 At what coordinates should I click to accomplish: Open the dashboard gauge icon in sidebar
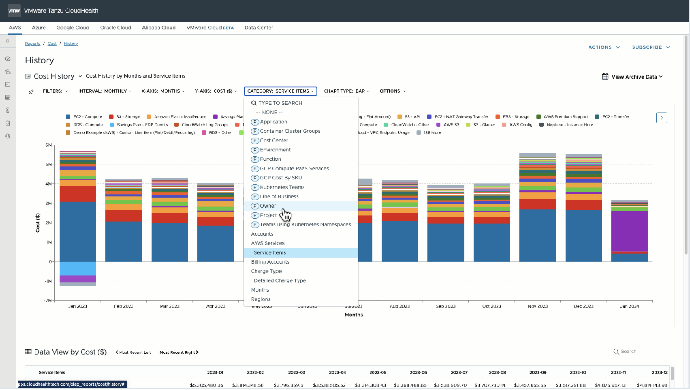(x=8, y=59)
